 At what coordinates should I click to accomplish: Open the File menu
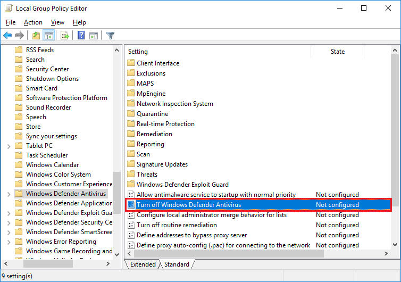(11, 22)
